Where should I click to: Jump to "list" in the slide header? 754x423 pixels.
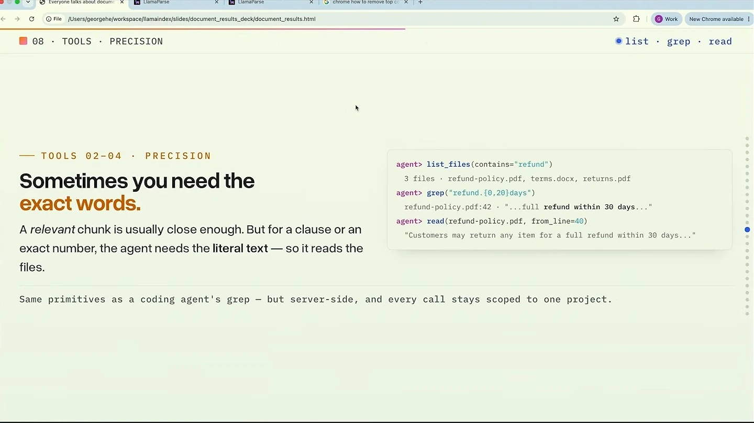coord(637,41)
